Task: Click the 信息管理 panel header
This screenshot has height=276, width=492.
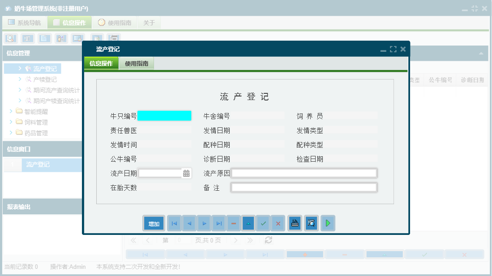Action: point(43,53)
